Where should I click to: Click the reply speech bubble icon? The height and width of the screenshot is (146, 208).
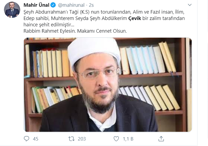pyautogui.click(x=26, y=139)
